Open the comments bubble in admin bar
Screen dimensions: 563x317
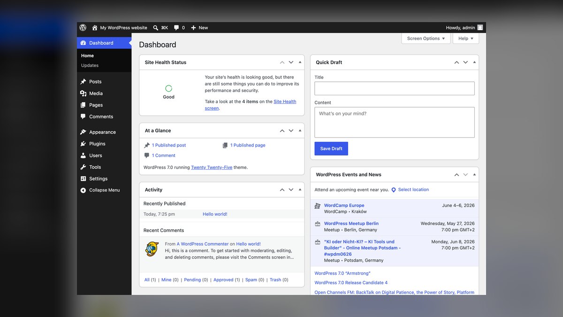click(176, 28)
